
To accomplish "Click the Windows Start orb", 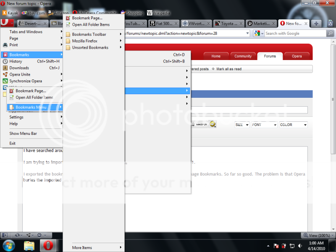I will [x=9, y=245].
